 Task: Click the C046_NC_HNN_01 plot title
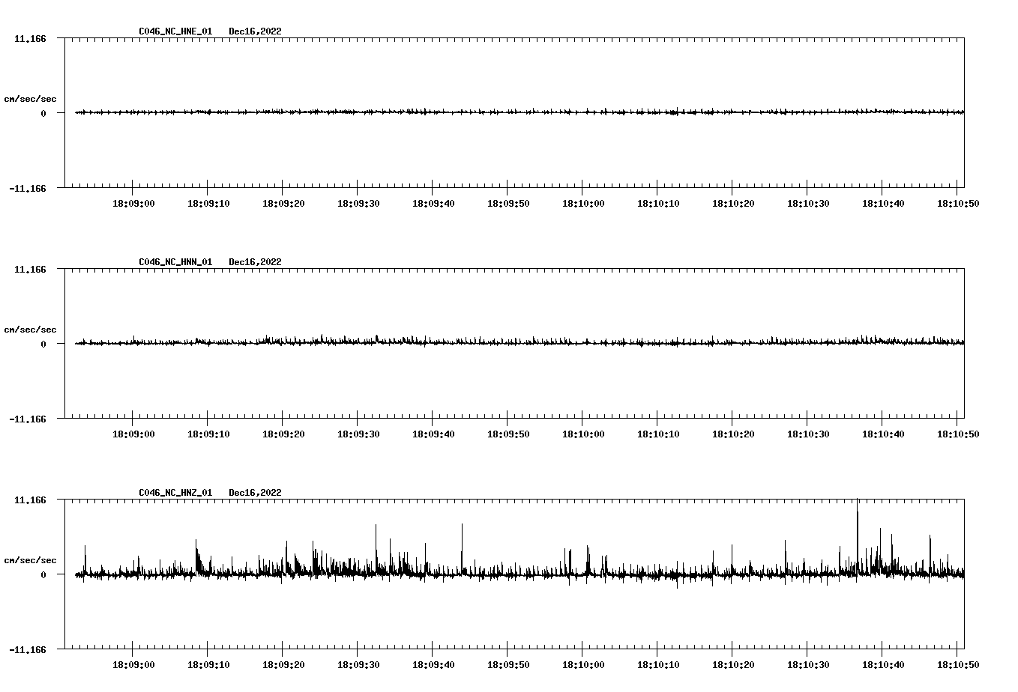tap(175, 262)
